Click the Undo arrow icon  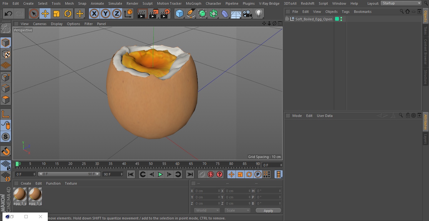(x=8, y=13)
